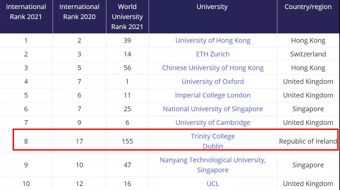The width and height of the screenshot is (340, 190).
Task: Select the Republic of Ireland cell
Action: tap(308, 141)
